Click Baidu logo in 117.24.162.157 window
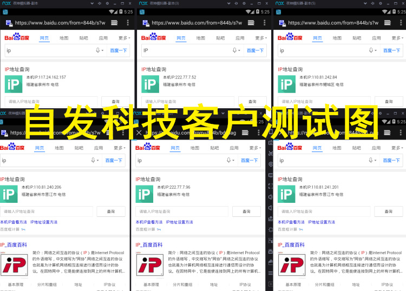The height and width of the screenshot is (291, 406). [x=17, y=37]
